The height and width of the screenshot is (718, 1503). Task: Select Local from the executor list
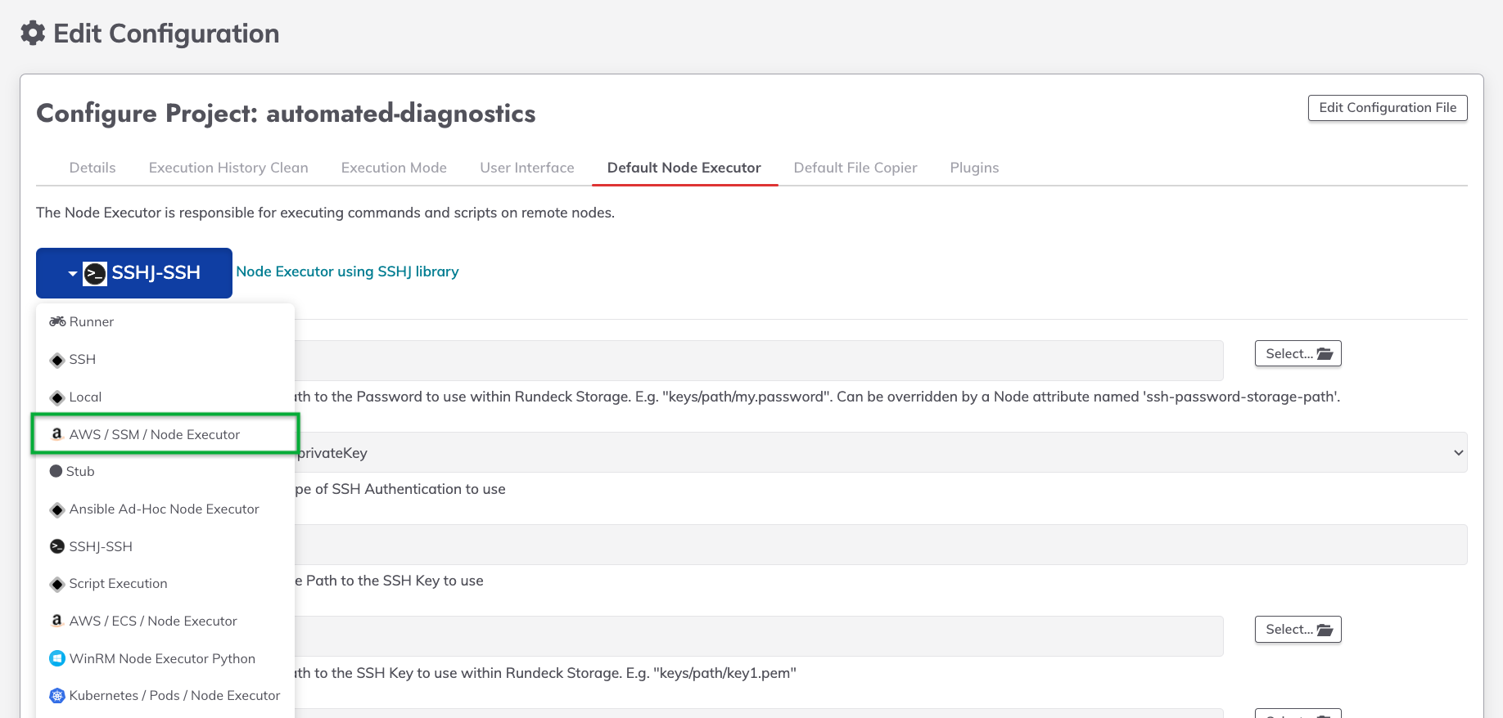pos(165,397)
